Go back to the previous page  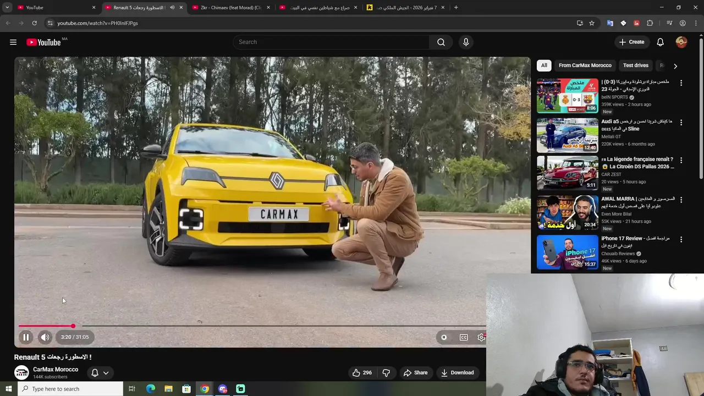(x=8, y=23)
